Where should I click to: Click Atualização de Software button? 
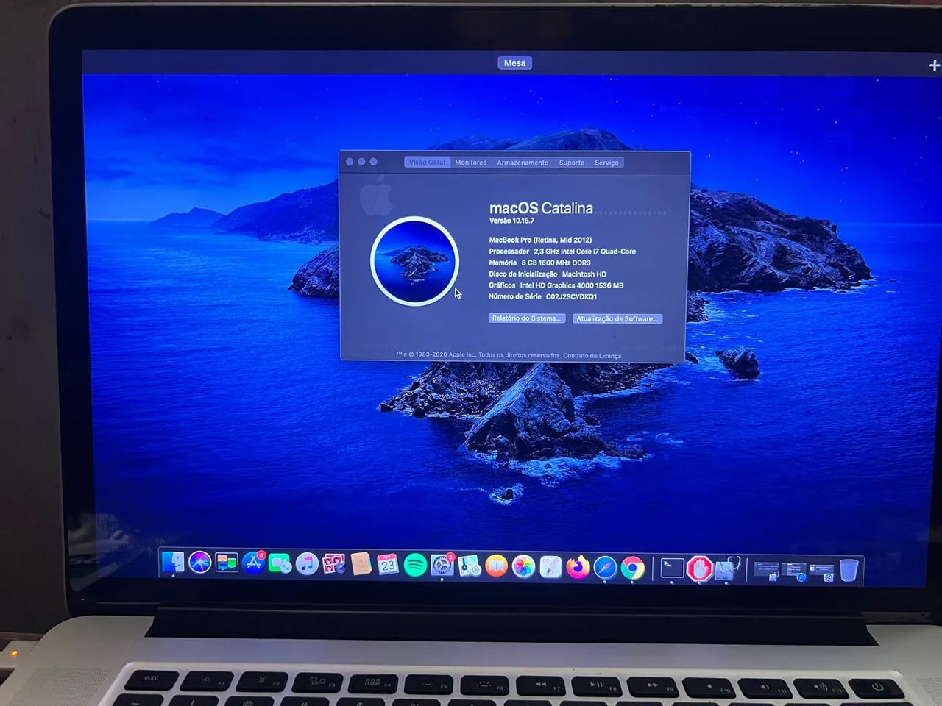point(617,318)
